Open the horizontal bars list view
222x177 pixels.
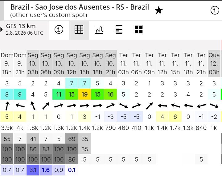119,29
